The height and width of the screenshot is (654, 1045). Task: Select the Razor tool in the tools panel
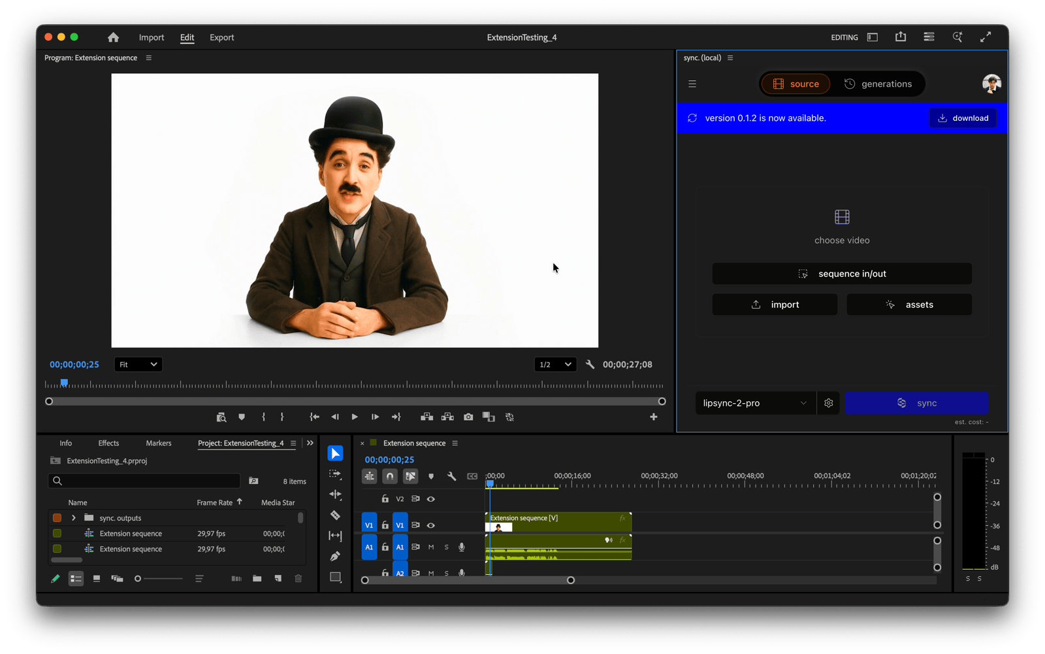coord(335,515)
